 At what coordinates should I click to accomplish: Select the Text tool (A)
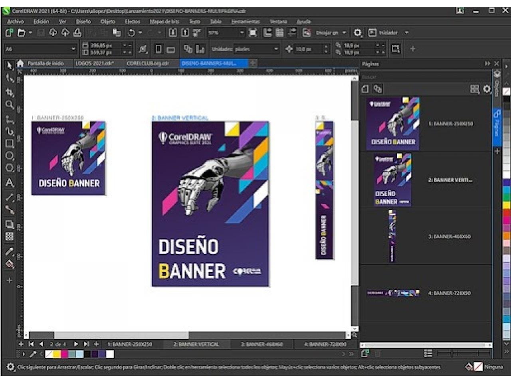coord(10,183)
